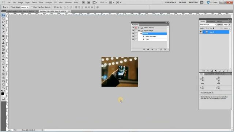Open the CS Live menu

pyautogui.click(x=212, y=3)
